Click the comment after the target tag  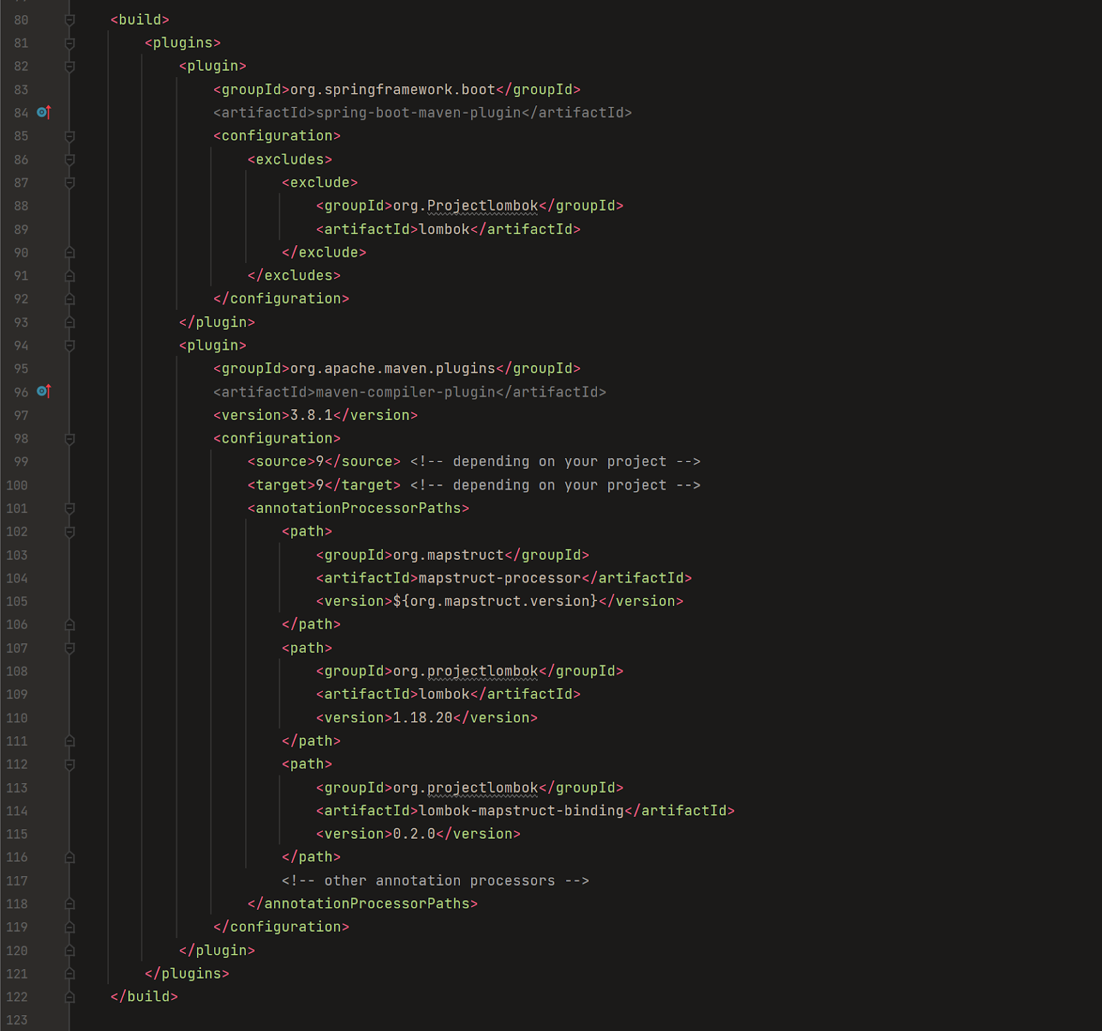(x=555, y=485)
